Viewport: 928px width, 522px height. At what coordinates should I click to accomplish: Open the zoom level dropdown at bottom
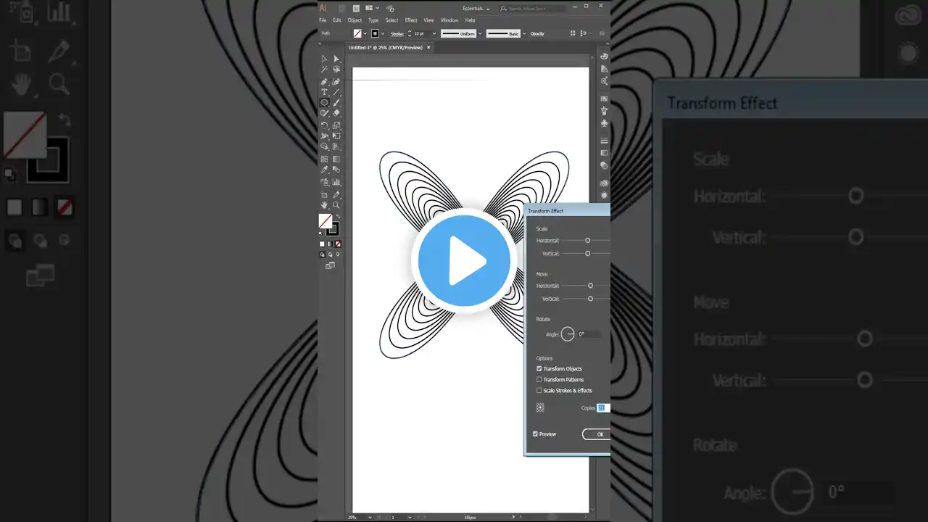point(372,518)
